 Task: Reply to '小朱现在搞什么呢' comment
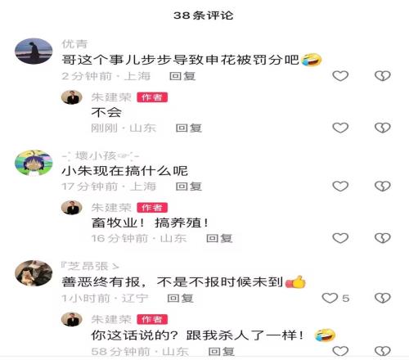point(189,187)
